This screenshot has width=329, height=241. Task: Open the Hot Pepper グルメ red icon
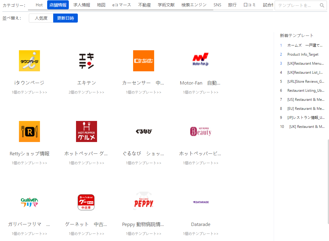87,131
